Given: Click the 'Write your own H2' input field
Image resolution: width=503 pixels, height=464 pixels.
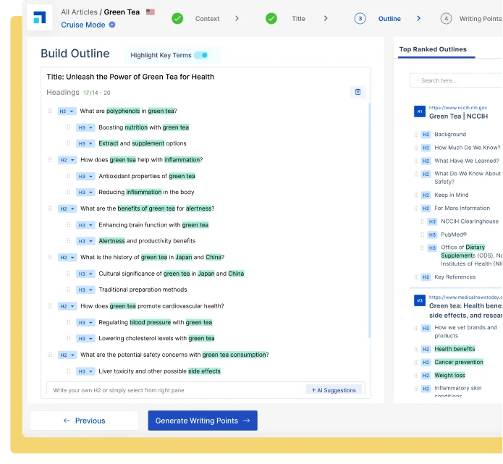Looking at the screenshot, I should coord(176,390).
